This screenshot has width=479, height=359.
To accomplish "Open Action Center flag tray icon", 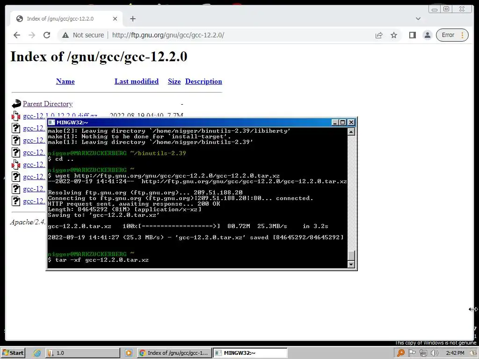I will 412,353.
